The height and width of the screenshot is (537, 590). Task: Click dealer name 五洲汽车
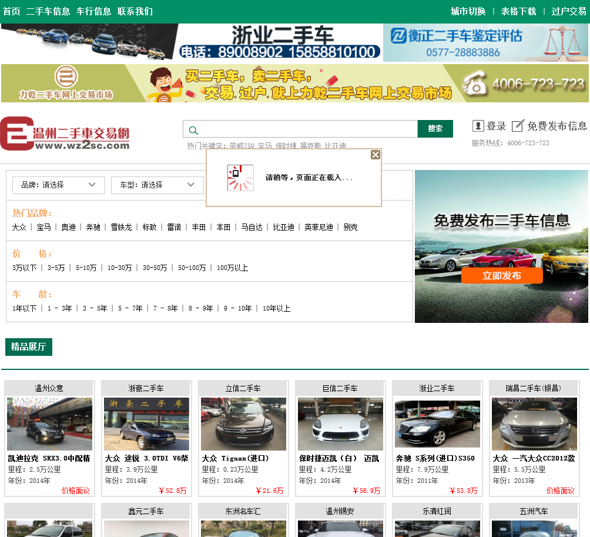click(534, 511)
